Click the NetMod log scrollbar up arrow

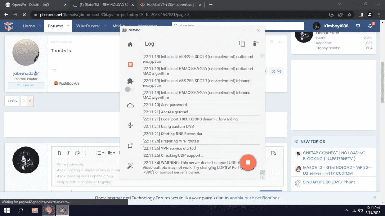(263, 56)
